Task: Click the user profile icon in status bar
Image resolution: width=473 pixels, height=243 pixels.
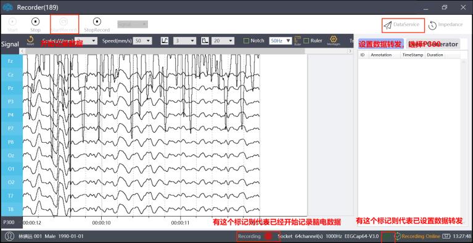Action: [9, 236]
